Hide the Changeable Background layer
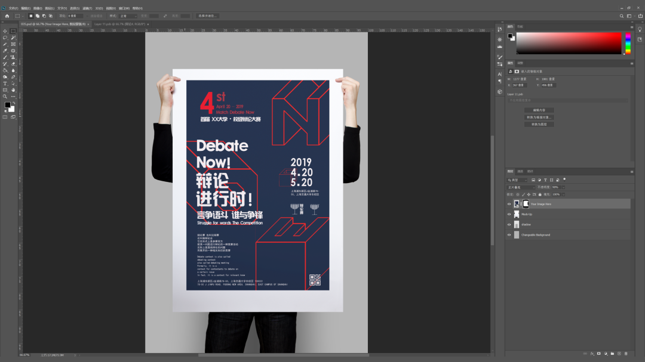 click(509, 235)
